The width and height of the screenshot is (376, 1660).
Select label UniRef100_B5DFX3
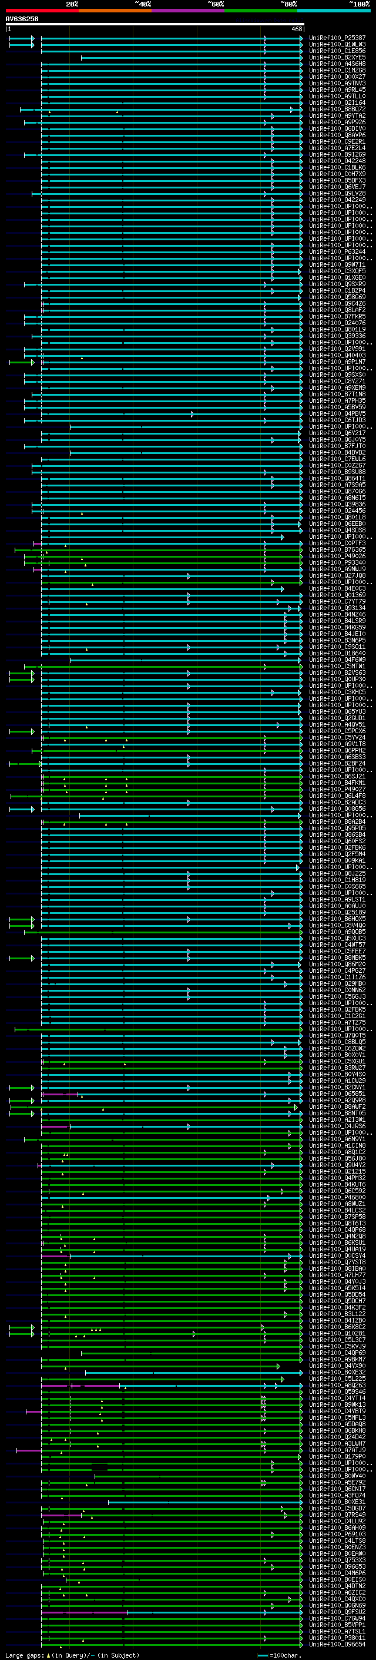coord(337,180)
